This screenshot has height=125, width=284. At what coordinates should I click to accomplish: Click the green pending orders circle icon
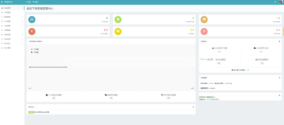coord(118,20)
